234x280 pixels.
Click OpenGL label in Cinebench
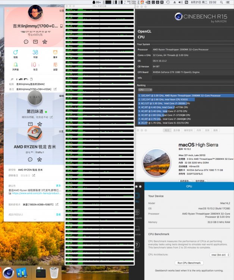pyautogui.click(x=144, y=31)
